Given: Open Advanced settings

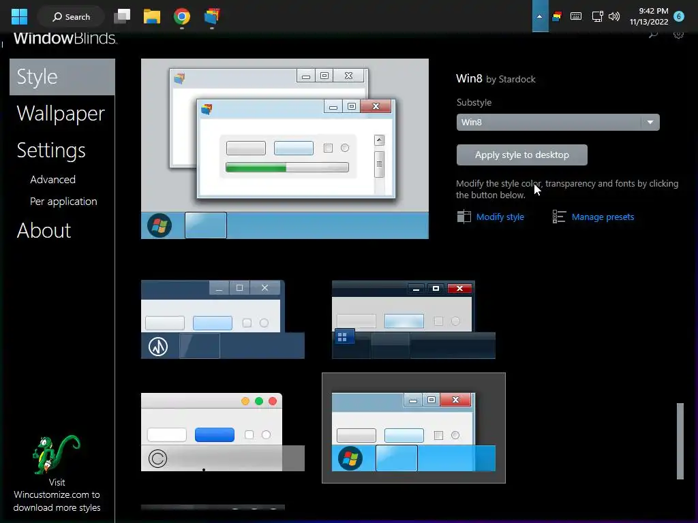Looking at the screenshot, I should click(x=52, y=180).
